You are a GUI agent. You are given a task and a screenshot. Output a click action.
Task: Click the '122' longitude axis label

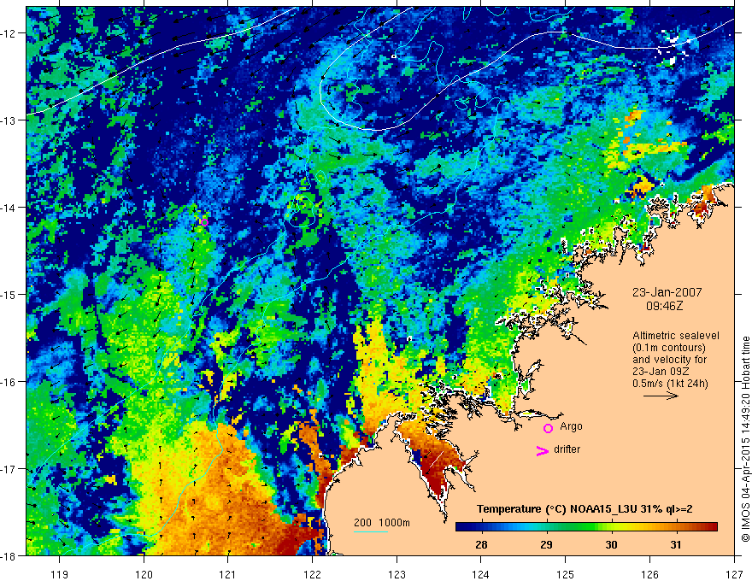click(312, 574)
